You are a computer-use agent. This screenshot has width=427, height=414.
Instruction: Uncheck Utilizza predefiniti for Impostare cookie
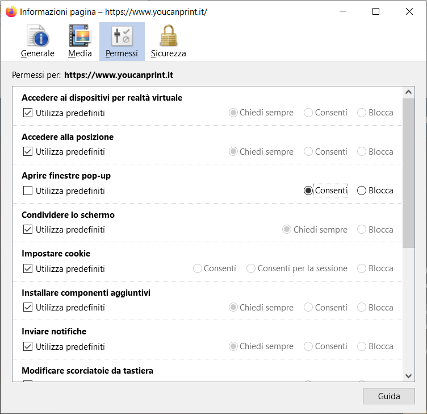[28, 268]
